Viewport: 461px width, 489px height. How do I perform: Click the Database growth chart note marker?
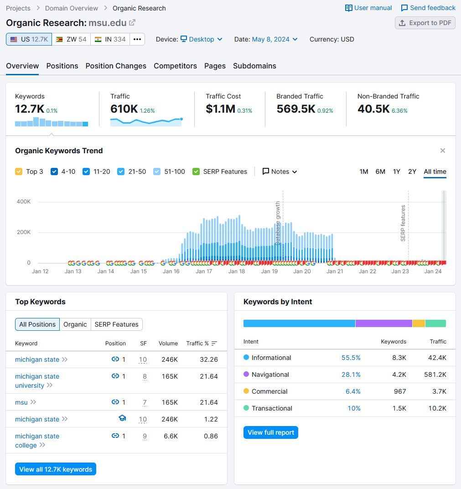[x=278, y=223]
